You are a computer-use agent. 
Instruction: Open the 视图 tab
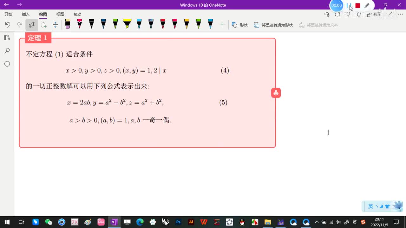(60, 14)
